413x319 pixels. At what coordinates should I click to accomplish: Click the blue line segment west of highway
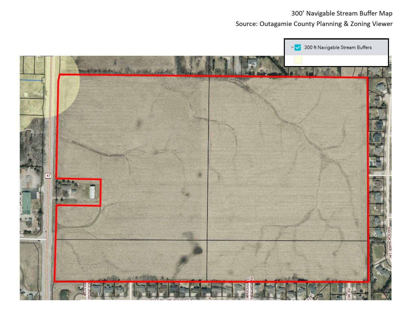pos(31,80)
